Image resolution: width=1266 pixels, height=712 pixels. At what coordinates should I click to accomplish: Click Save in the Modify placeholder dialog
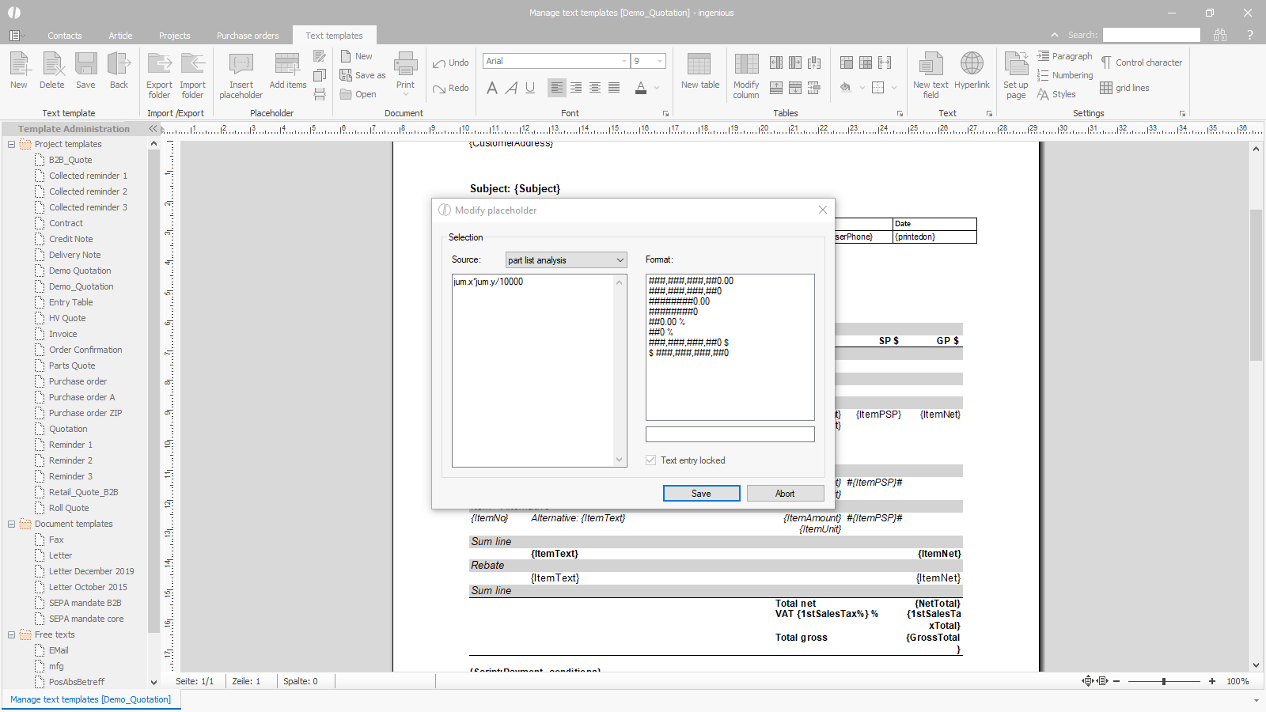point(701,494)
